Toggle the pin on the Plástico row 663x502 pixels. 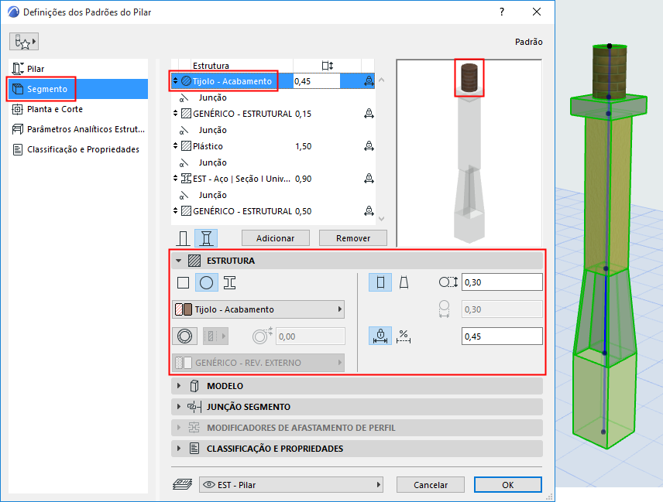[369, 145]
